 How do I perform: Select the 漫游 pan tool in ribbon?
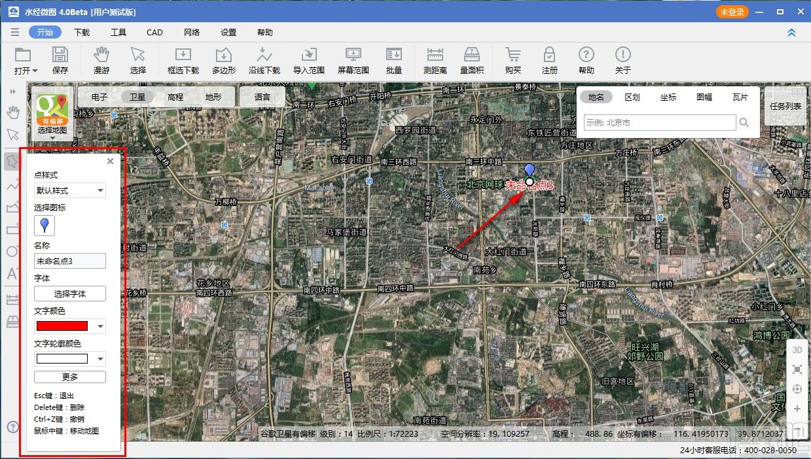(101, 61)
